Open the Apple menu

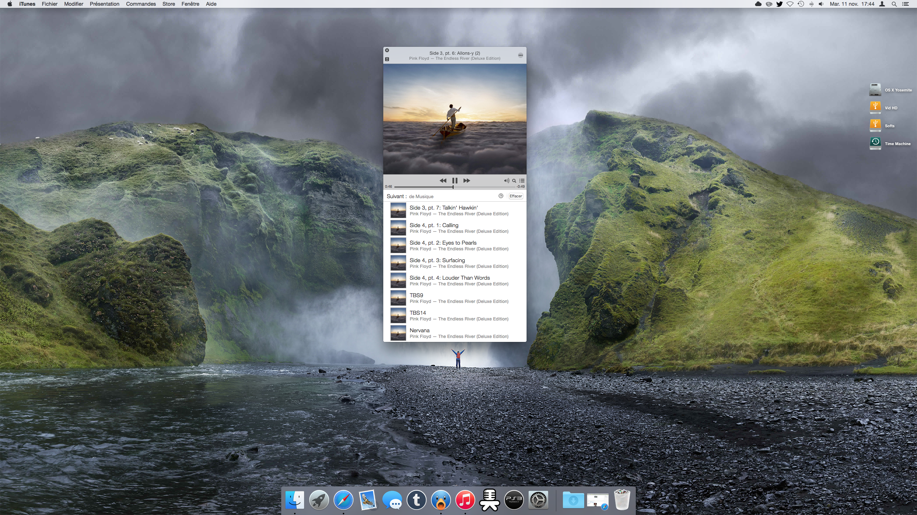[10, 4]
